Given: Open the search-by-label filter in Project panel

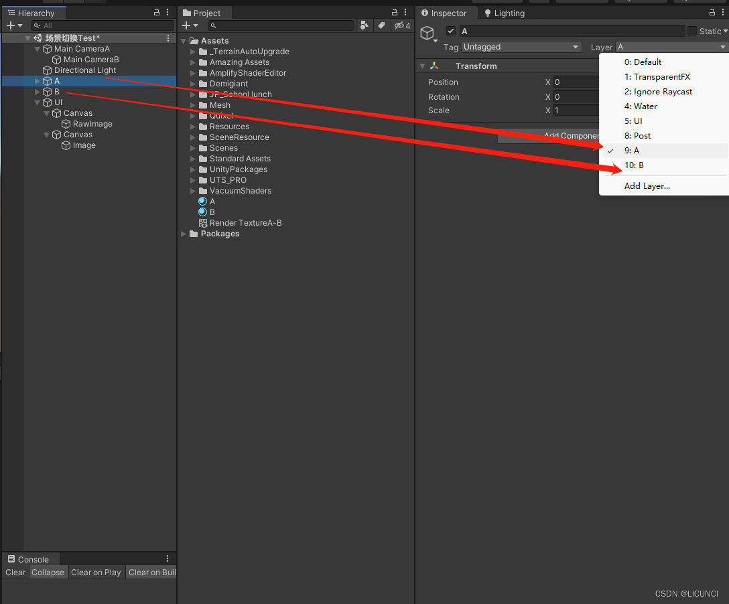Looking at the screenshot, I should pos(381,25).
